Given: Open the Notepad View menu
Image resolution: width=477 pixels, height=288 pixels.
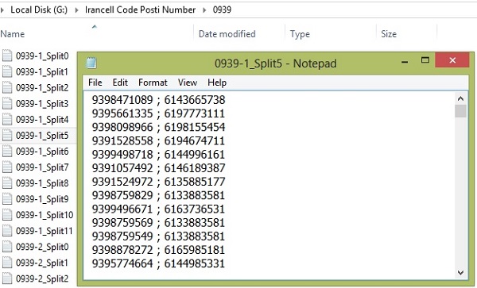Looking at the screenshot, I should tap(188, 83).
